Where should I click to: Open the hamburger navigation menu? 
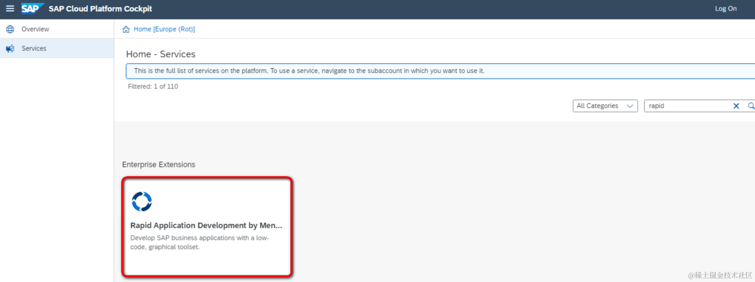coord(10,8)
